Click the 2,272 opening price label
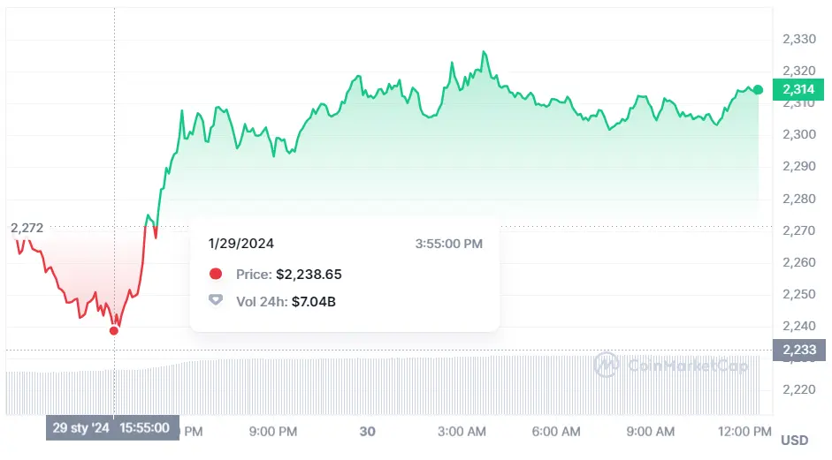The image size is (832, 460). point(27,228)
